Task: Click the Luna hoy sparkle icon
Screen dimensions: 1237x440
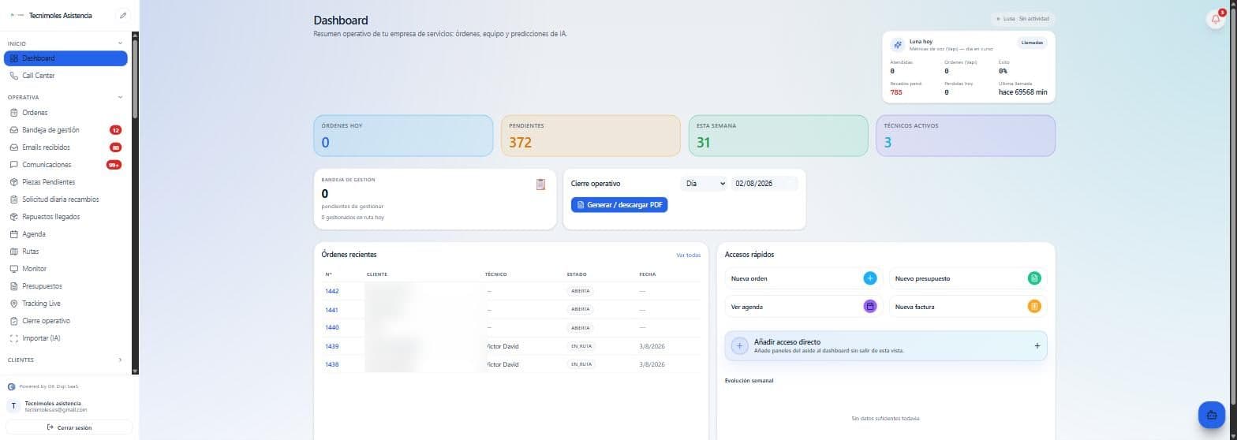Action: click(x=898, y=45)
